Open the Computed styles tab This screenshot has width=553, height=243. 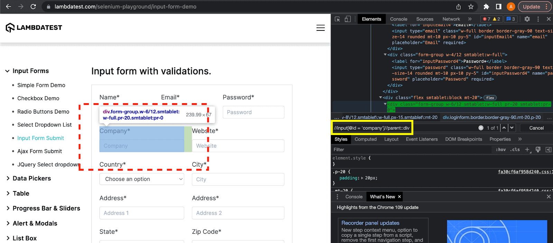pyautogui.click(x=365, y=139)
